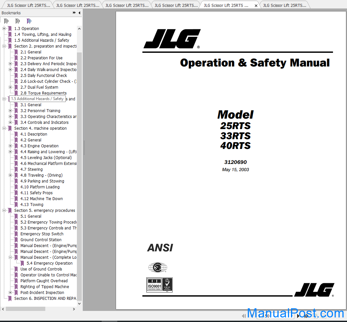Screen dimensions: 347x322
Task: Go to 4.6 Mechanical Platform Extension
Action: click(49, 164)
